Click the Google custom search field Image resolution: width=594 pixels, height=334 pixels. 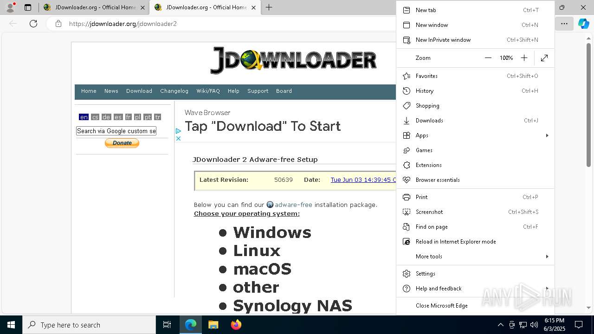tap(116, 131)
